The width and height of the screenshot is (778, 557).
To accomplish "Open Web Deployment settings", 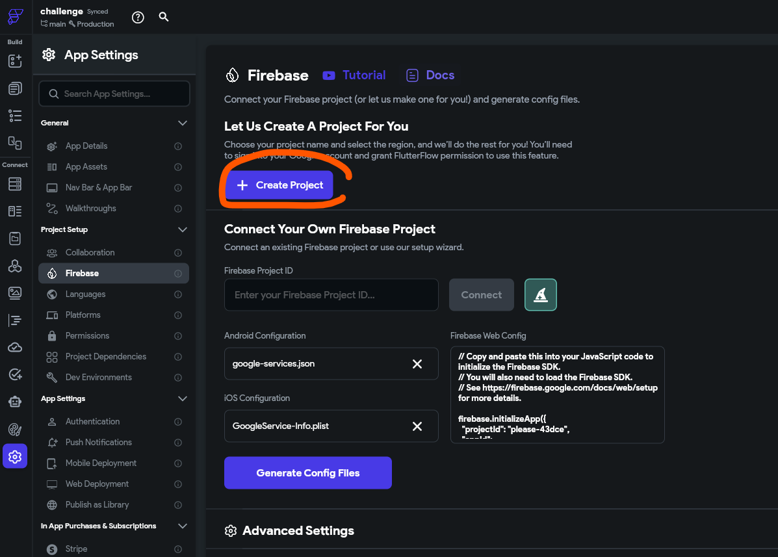I will click(114, 484).
